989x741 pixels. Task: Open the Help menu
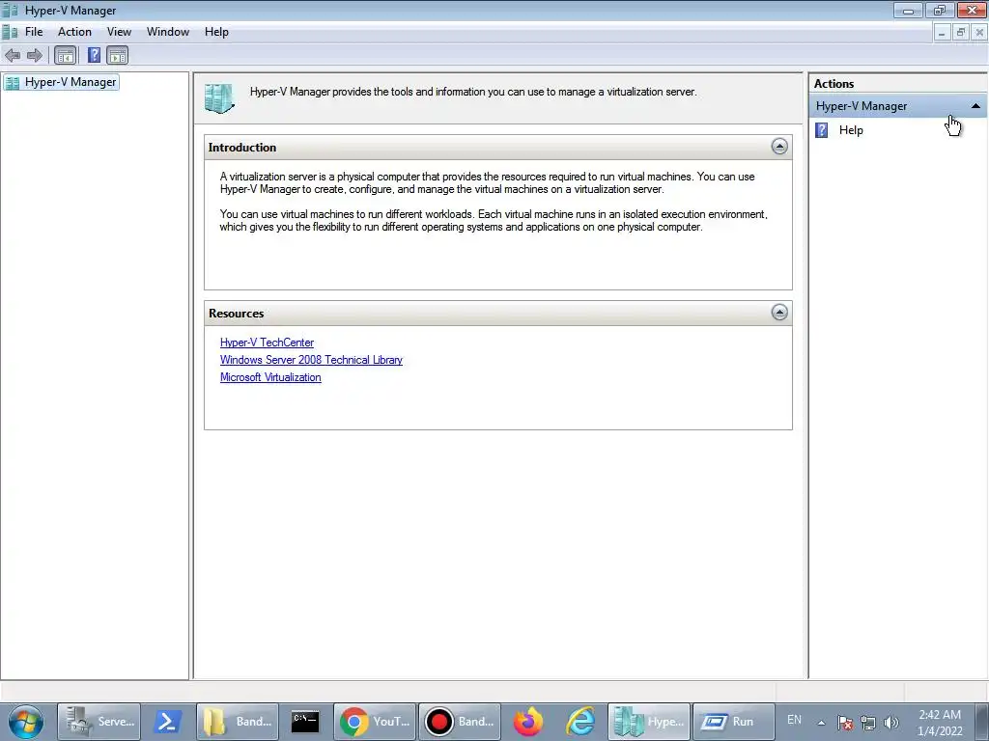216,32
